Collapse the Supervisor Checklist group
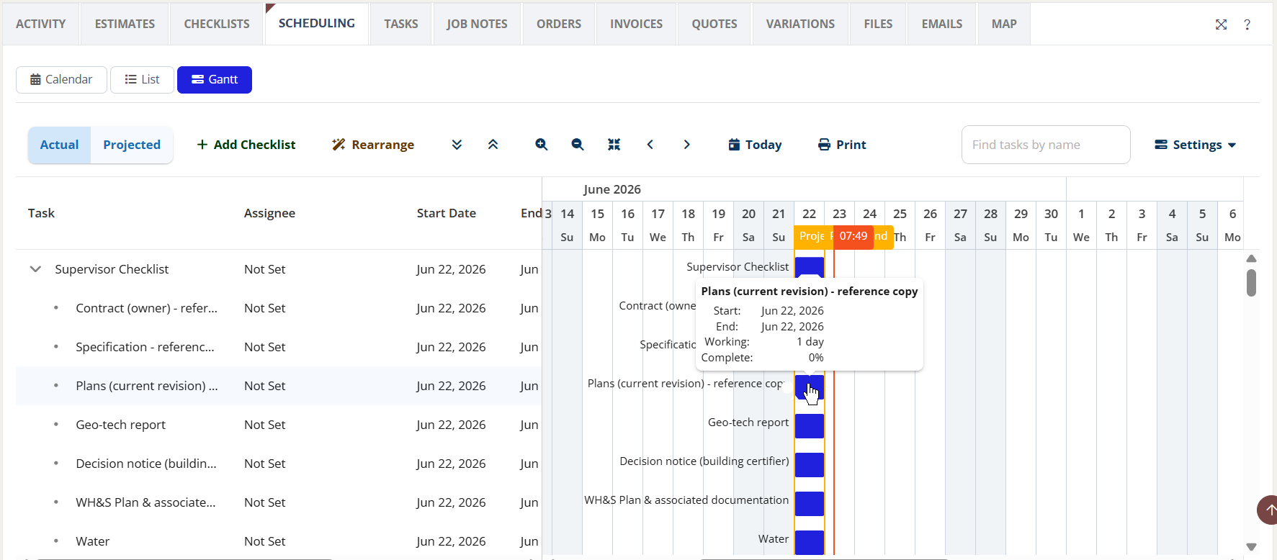The image size is (1277, 560). point(35,269)
